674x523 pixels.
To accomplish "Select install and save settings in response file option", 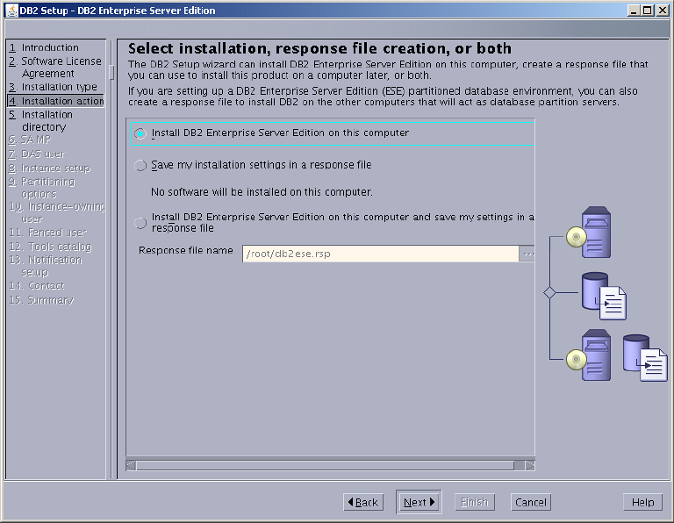I will [140, 223].
